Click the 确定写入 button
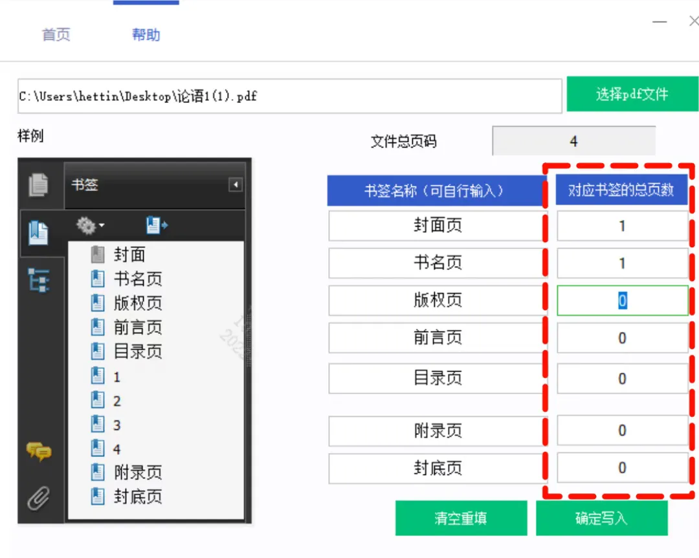 pos(601,519)
